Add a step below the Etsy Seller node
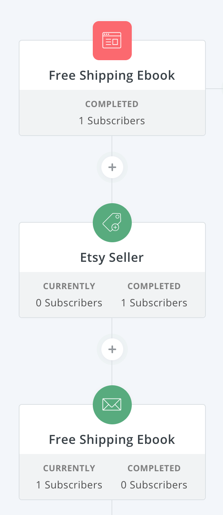 [112, 349]
